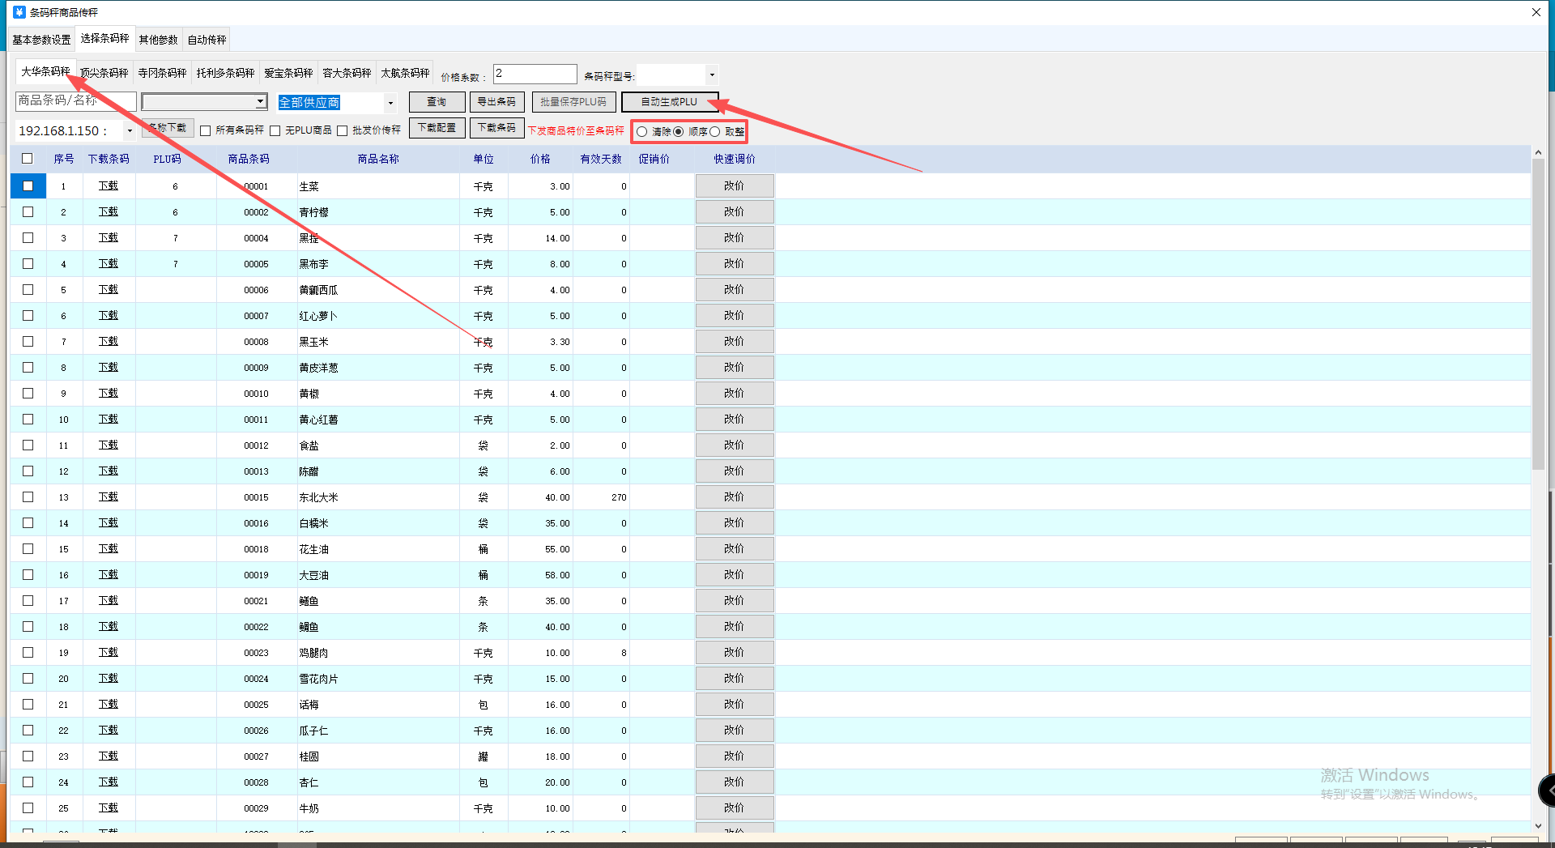Click the 导出条码 export button
Image resolution: width=1555 pixels, height=848 pixels.
[496, 102]
